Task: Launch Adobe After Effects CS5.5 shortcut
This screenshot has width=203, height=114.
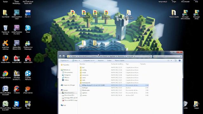Action: tap(17, 45)
